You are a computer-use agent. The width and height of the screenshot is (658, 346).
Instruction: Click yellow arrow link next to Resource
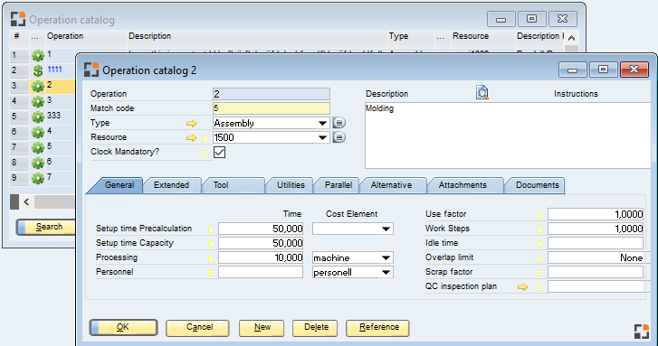192,138
